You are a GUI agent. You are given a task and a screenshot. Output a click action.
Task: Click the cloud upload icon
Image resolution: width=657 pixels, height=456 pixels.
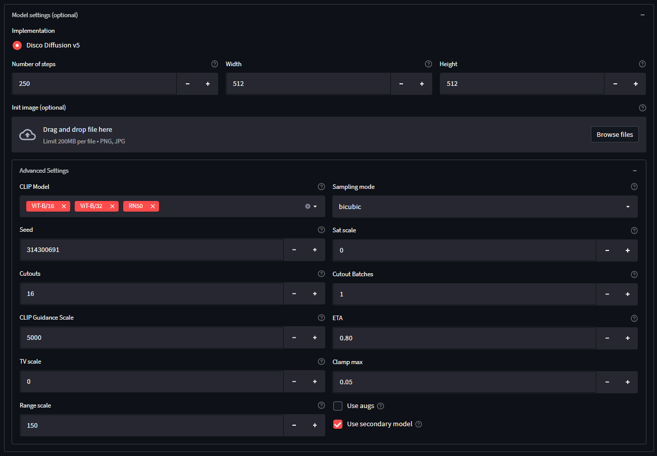pyautogui.click(x=27, y=135)
